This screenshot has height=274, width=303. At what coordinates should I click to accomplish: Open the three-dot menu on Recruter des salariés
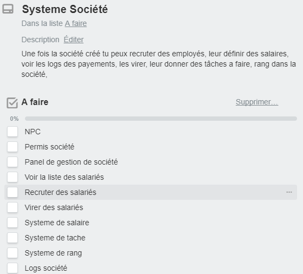[x=289, y=192]
